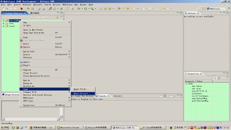
Task: Click the globe web browser toolbar icon
Action: point(61,9)
